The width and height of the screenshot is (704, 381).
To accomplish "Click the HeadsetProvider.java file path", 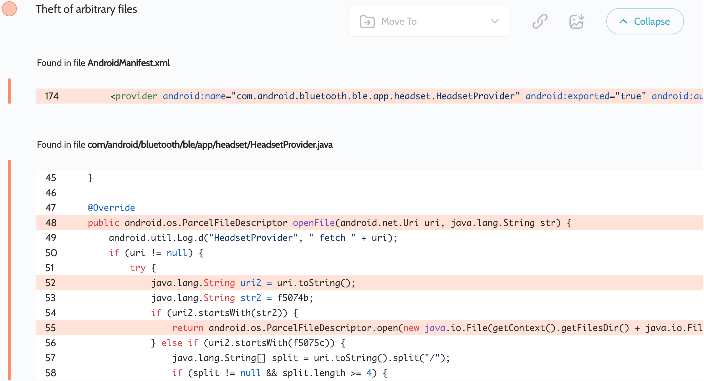I will click(210, 145).
